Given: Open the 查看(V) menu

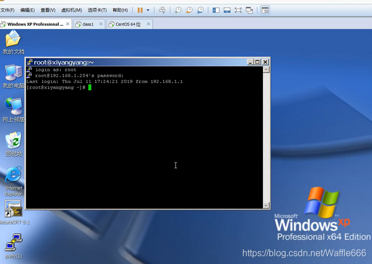Looking at the screenshot, I should click(x=48, y=10).
